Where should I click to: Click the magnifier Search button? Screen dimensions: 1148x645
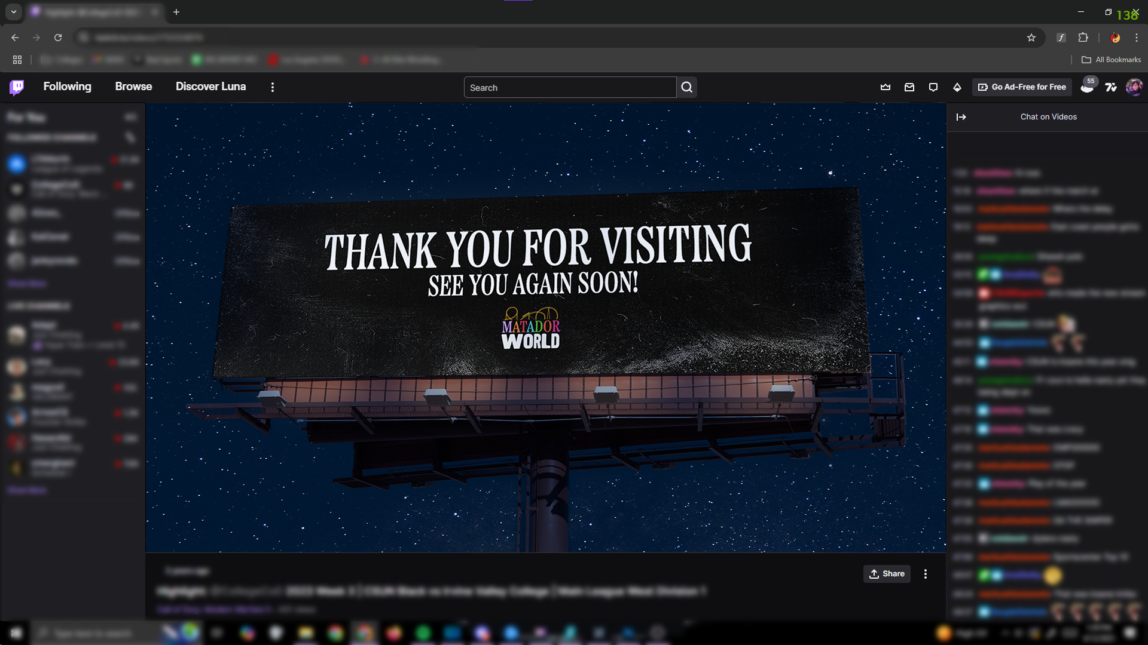coord(687,87)
